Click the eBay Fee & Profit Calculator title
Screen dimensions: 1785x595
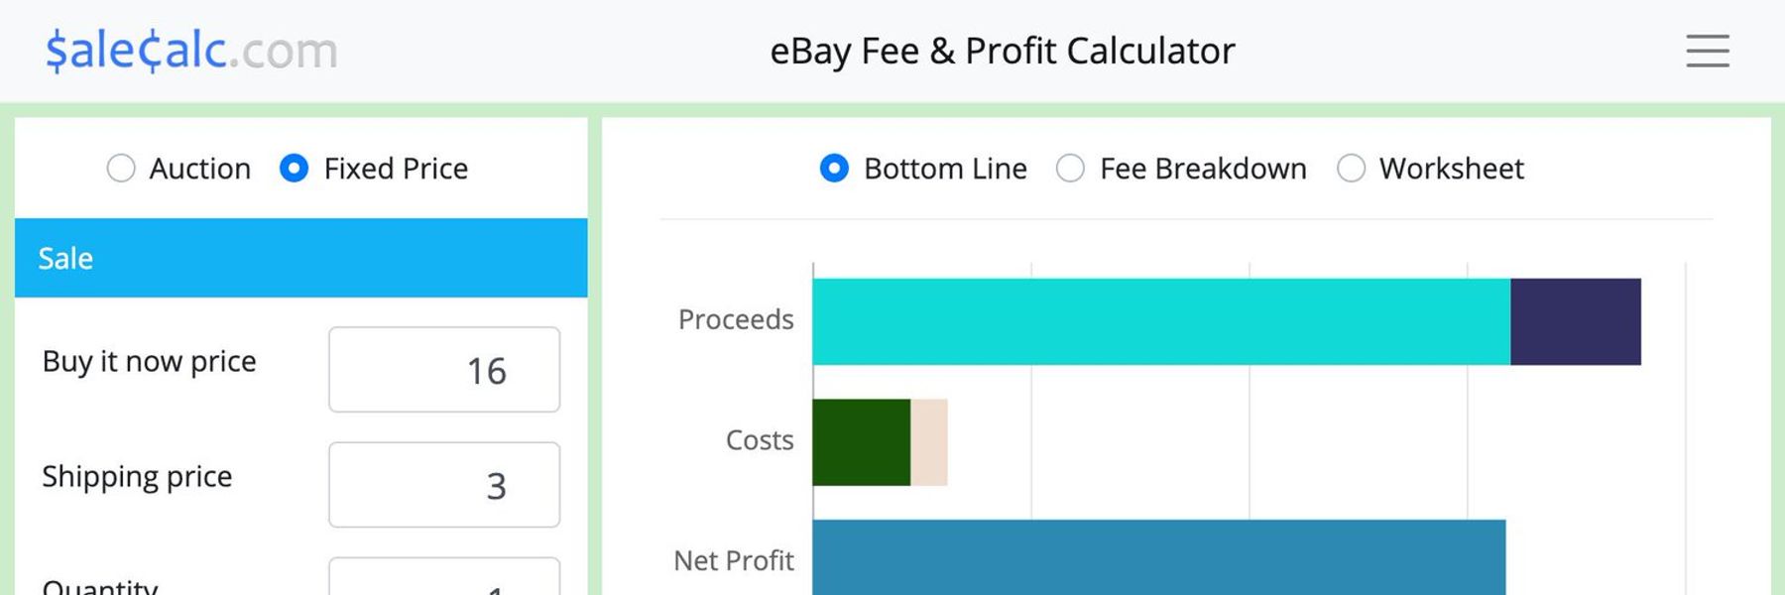click(x=1001, y=51)
